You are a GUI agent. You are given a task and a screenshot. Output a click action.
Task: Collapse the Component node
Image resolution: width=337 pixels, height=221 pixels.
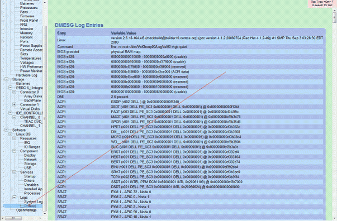click(14, 151)
